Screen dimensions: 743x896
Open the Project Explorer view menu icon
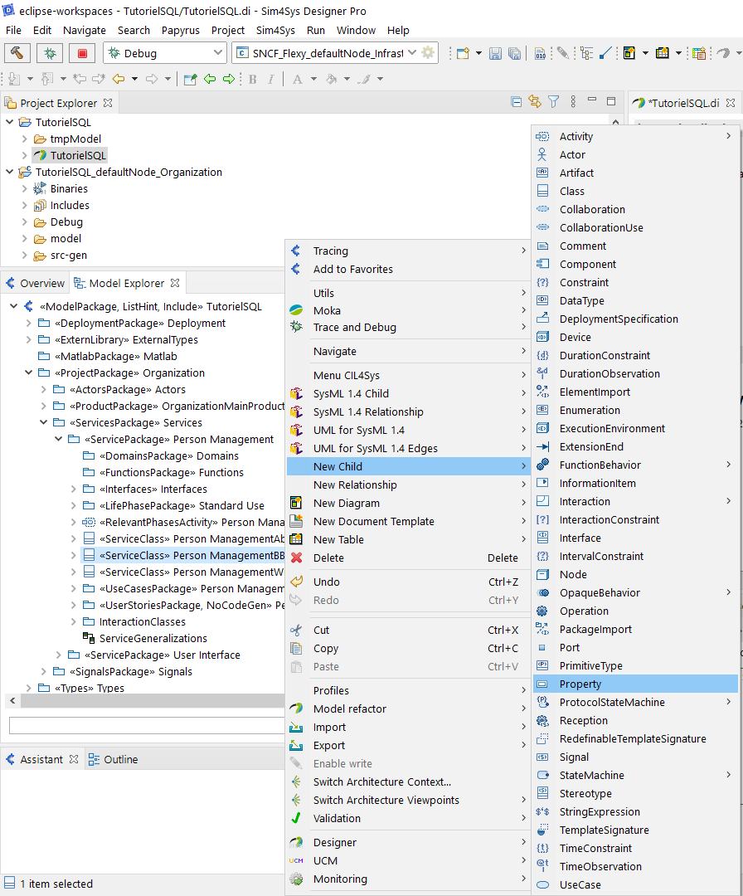[x=573, y=102]
